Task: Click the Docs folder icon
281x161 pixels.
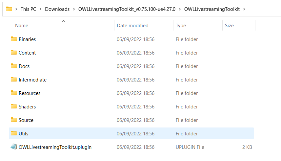Action: coord(14,66)
